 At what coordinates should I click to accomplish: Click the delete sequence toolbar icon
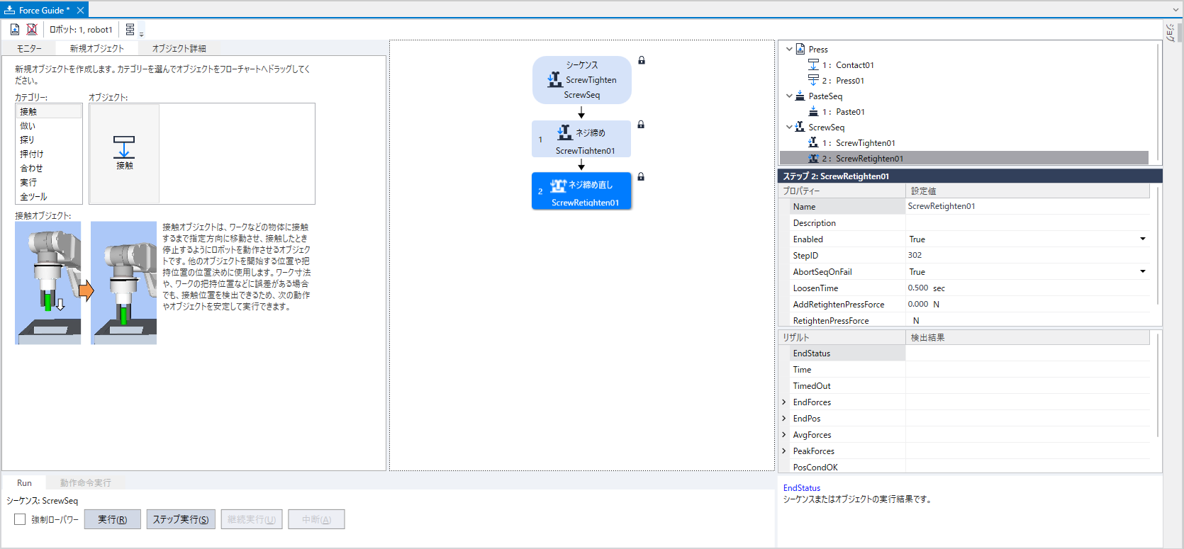32,29
